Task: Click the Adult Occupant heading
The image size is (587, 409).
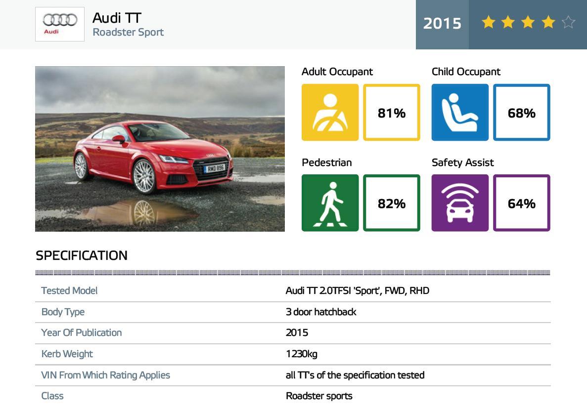Action: pyautogui.click(x=337, y=72)
